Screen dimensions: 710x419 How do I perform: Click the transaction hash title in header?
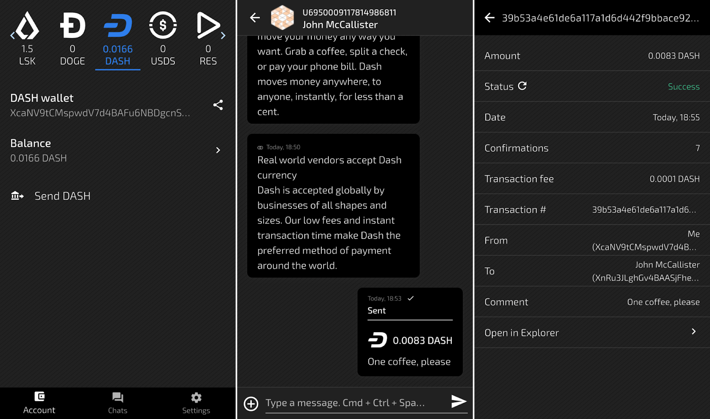(600, 18)
